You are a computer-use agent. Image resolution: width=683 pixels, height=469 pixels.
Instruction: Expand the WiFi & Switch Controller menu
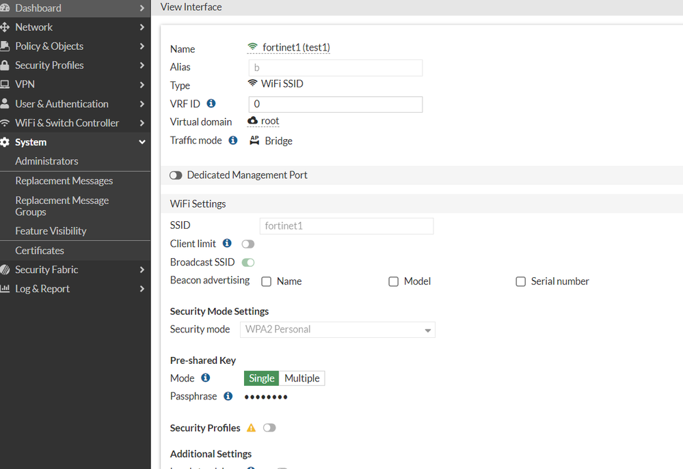coord(75,123)
